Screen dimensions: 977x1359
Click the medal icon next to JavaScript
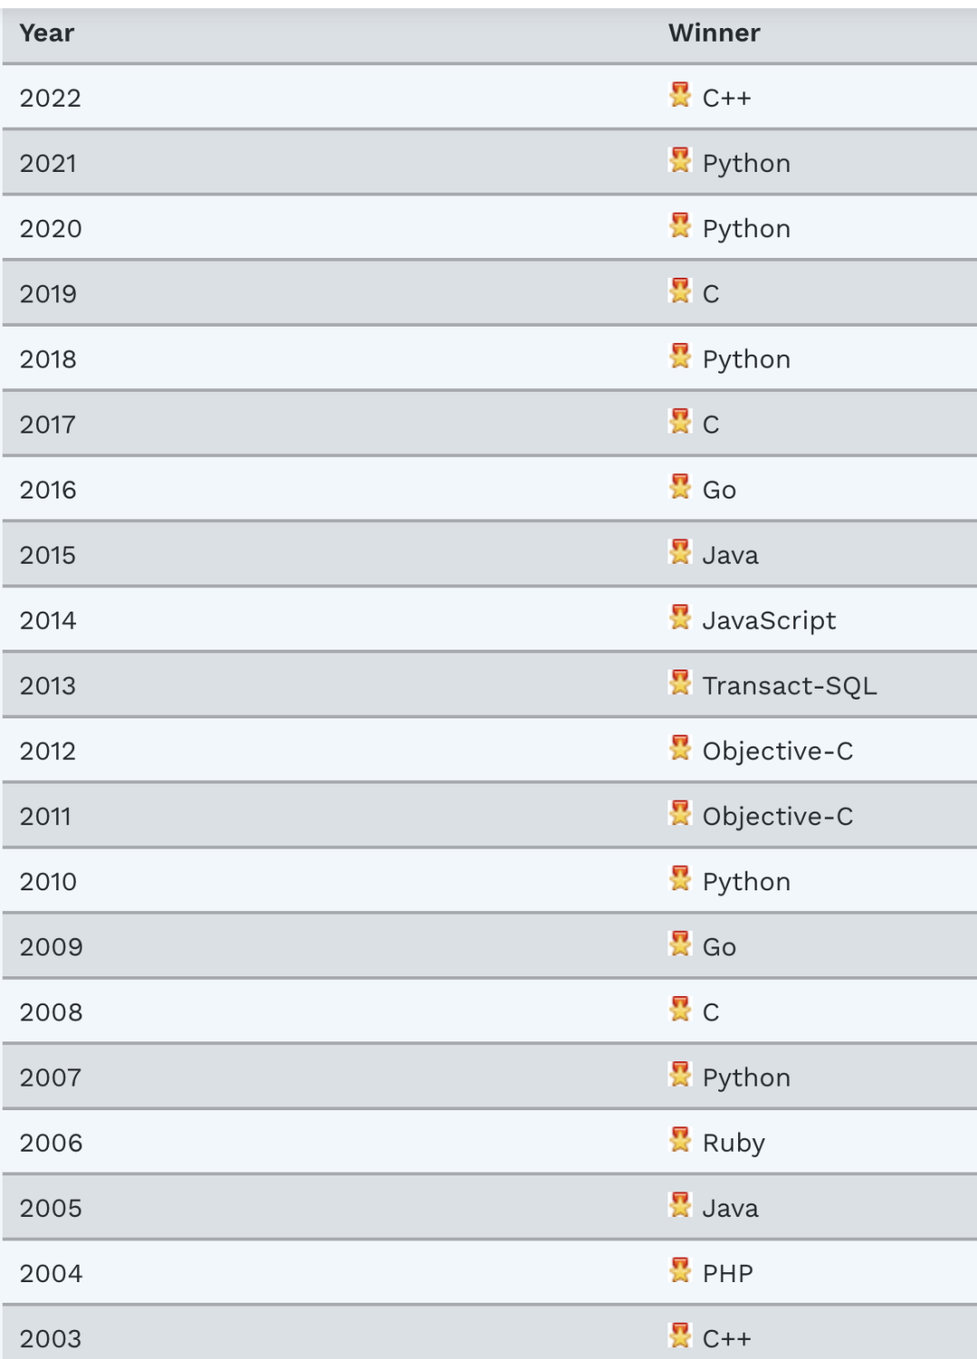pos(680,617)
